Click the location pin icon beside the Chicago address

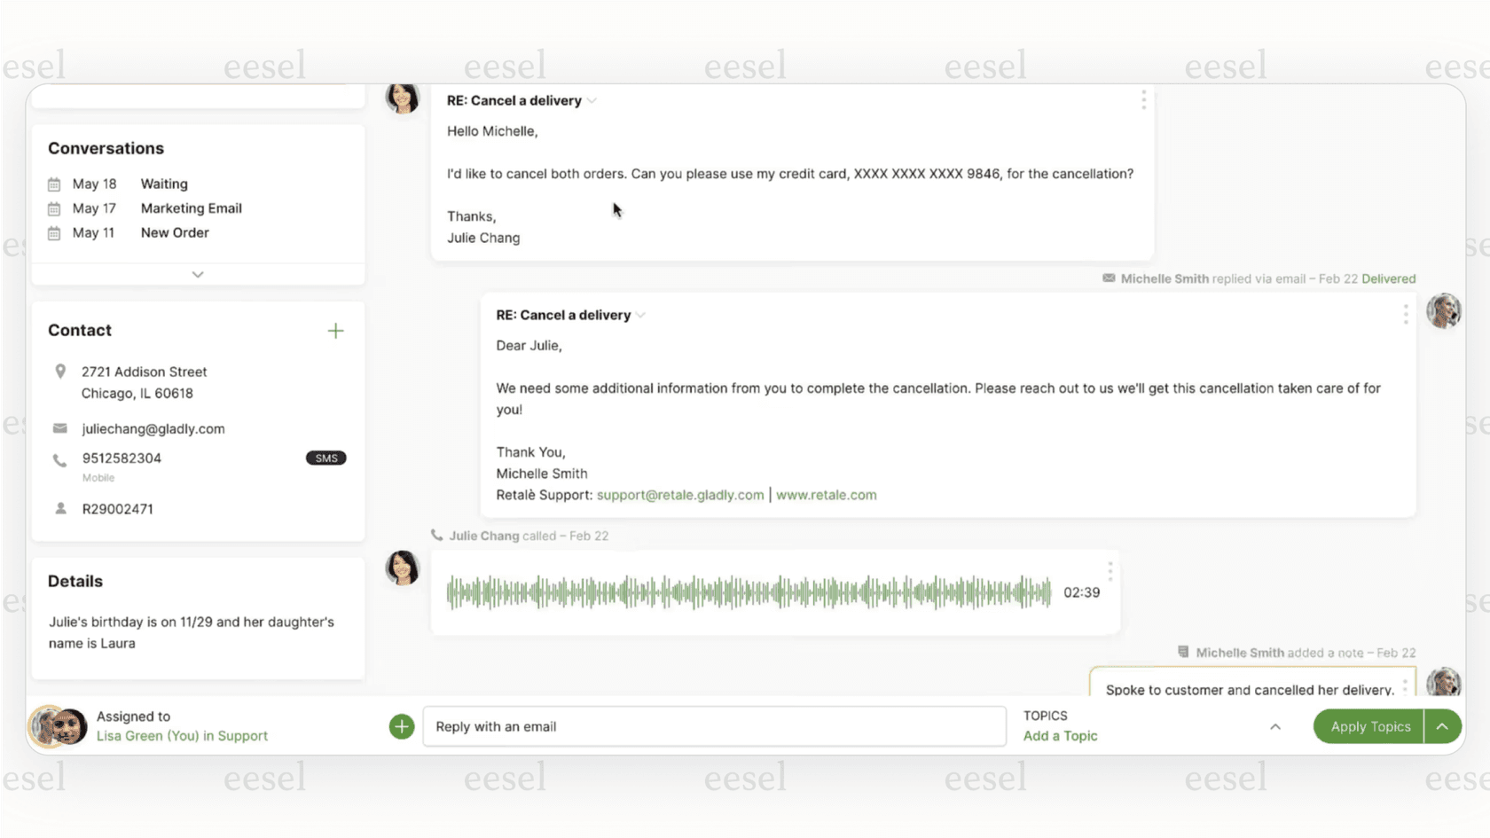pos(60,372)
